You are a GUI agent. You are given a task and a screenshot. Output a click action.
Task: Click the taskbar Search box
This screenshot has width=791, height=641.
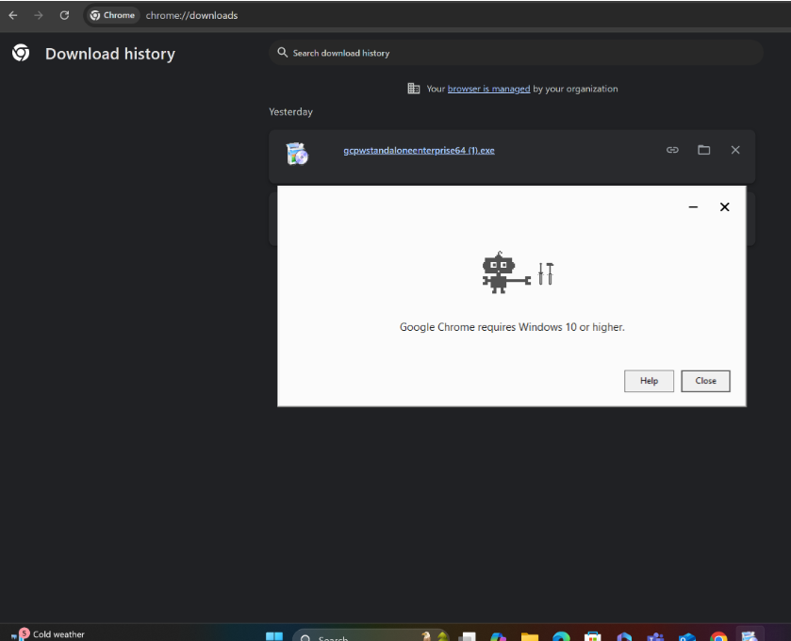(371, 636)
